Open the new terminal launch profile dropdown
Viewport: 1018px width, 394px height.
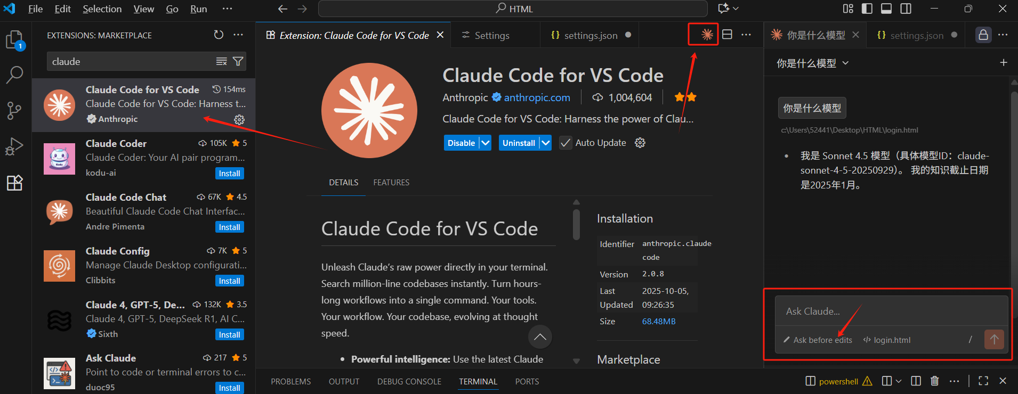pos(899,381)
